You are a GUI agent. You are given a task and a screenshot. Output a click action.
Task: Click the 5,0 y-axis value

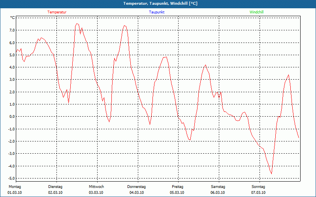pyautogui.click(x=12, y=55)
